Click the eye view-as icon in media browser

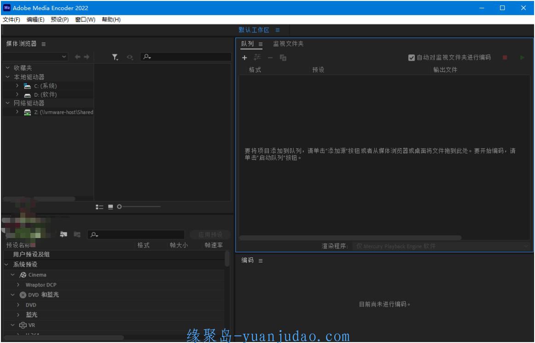click(x=130, y=58)
